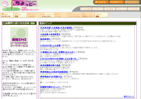Click the date 2月7日(火)
The width and height of the screenshot is (141, 99).
point(66,45)
